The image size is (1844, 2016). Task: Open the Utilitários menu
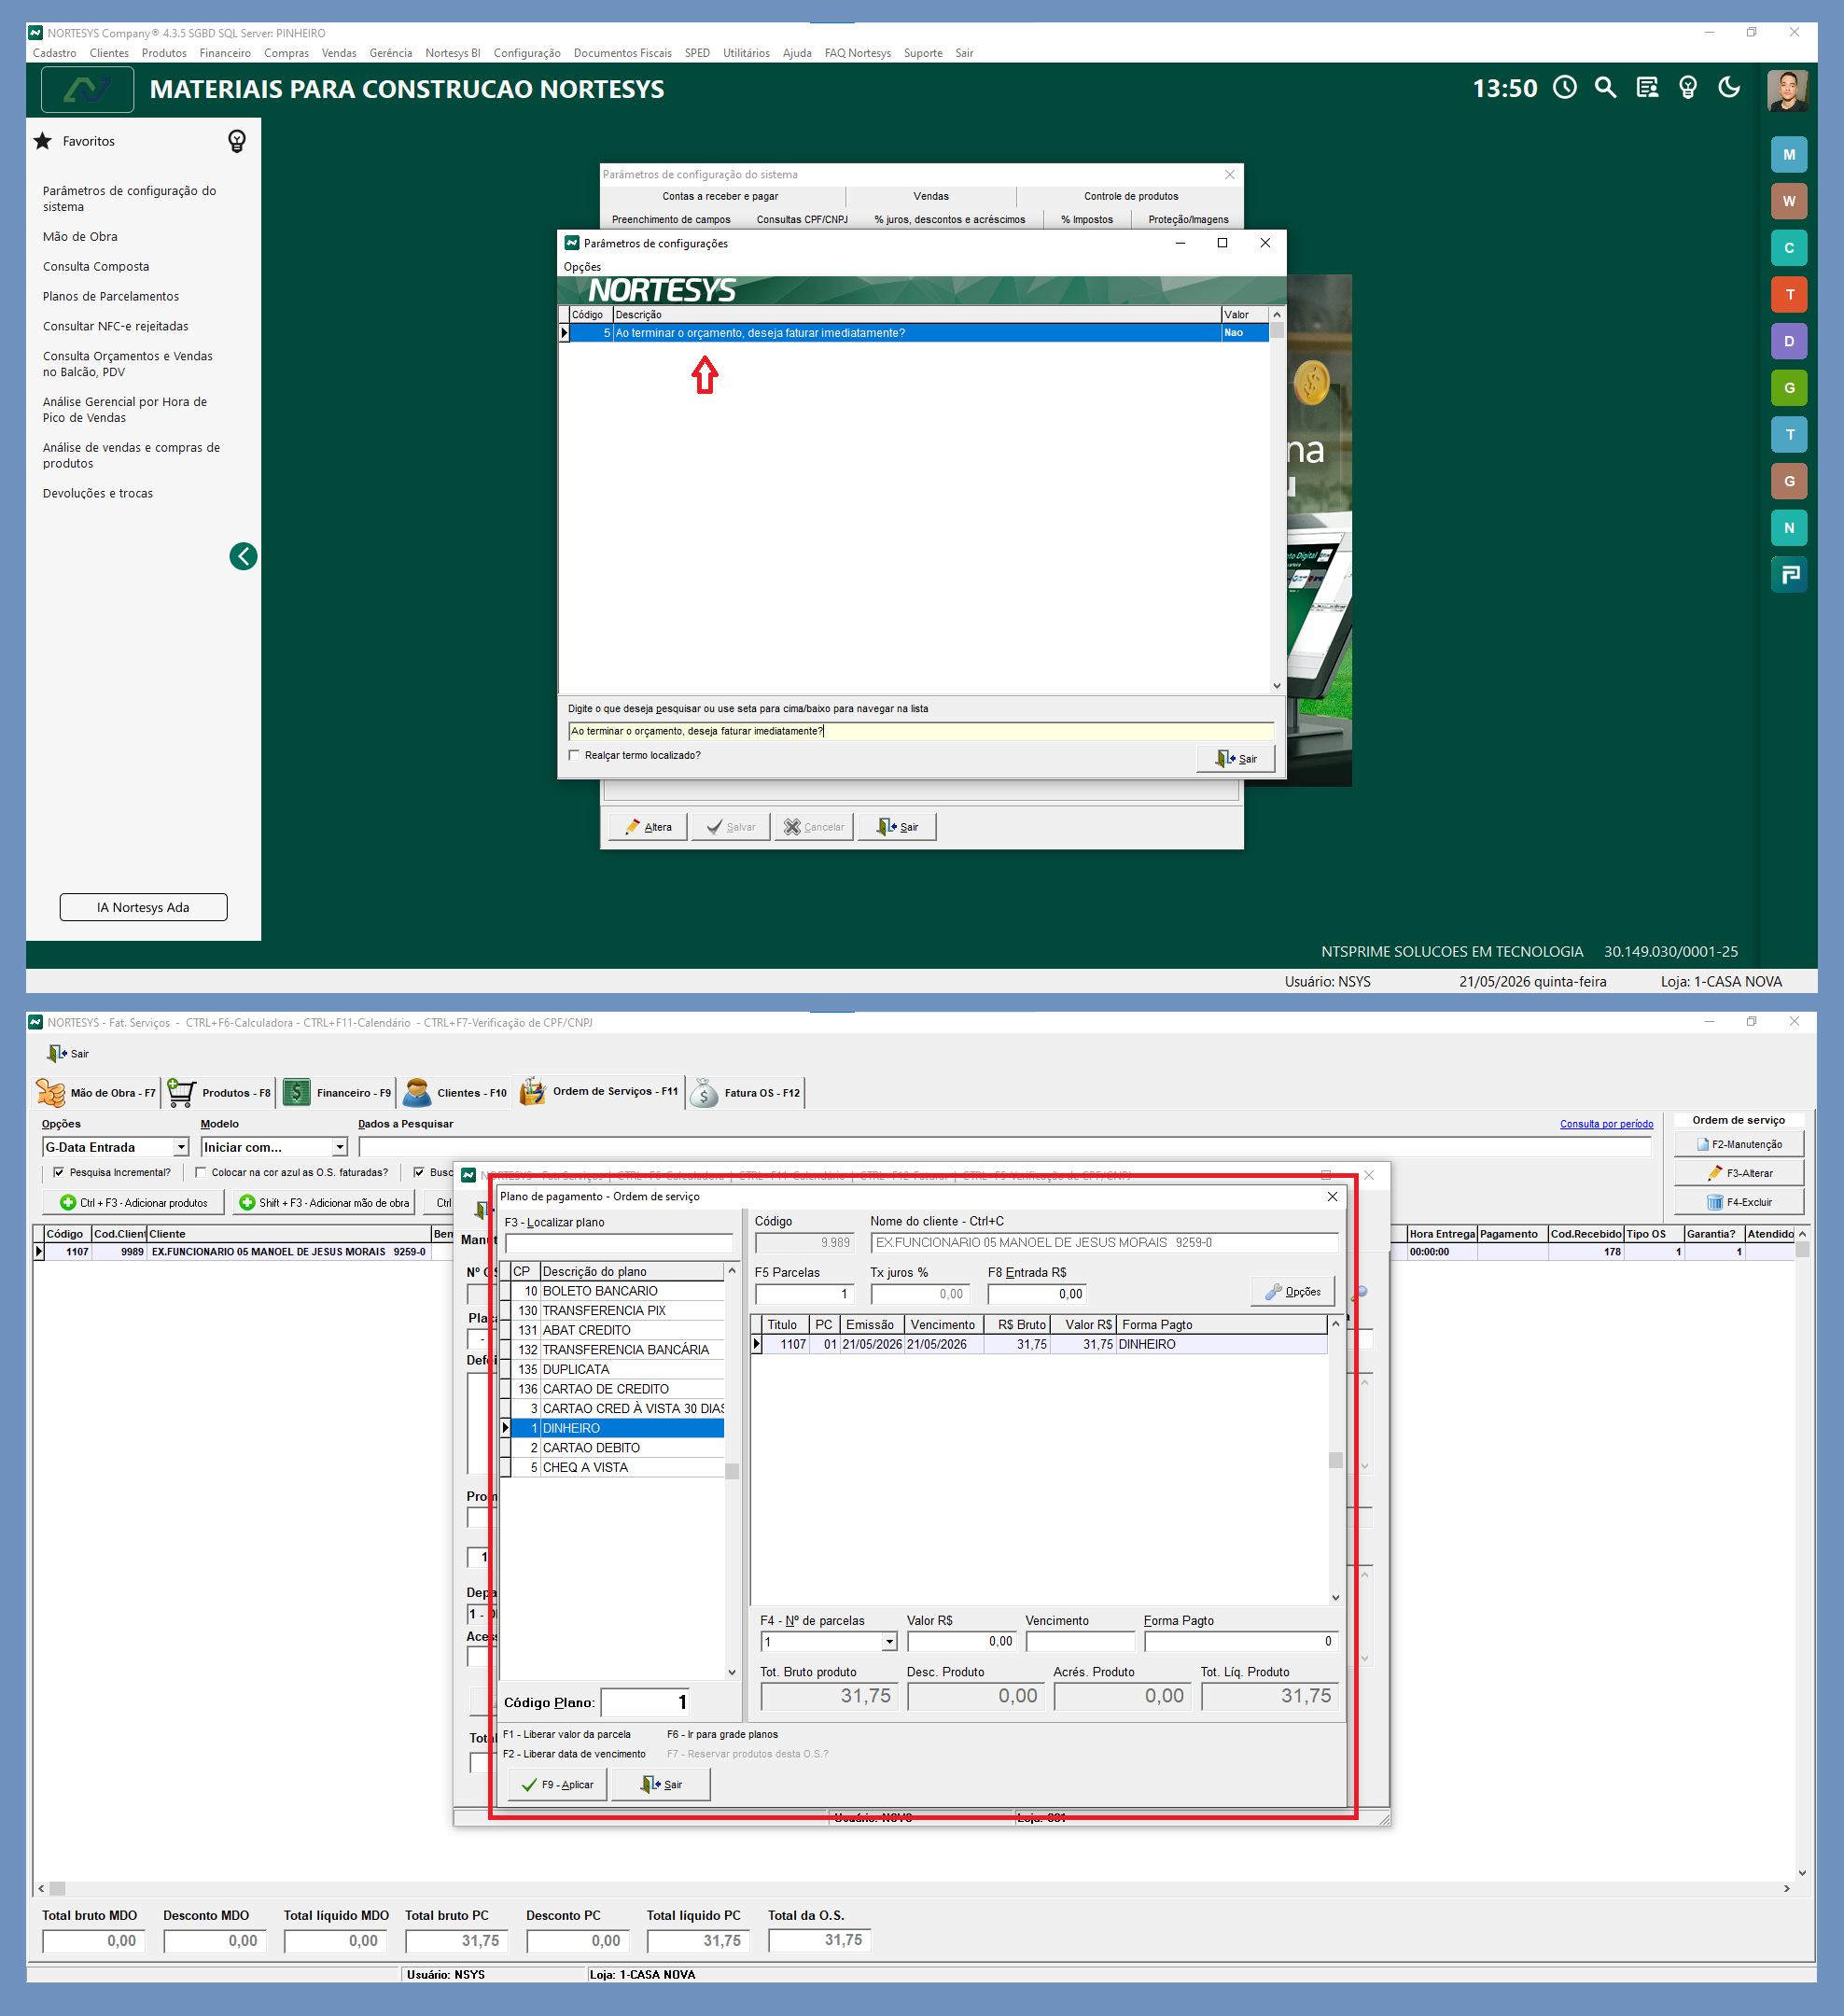pyautogui.click(x=746, y=53)
